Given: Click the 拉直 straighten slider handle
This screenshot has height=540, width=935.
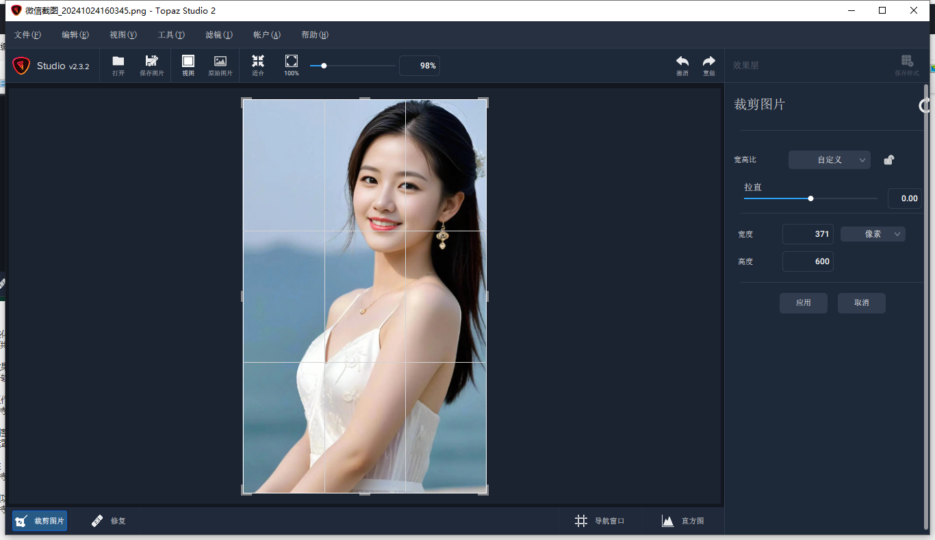Looking at the screenshot, I should (x=810, y=198).
